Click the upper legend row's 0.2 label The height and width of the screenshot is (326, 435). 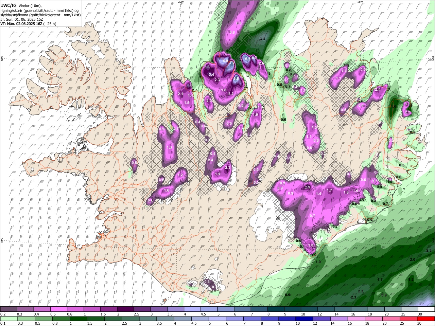point(3,314)
